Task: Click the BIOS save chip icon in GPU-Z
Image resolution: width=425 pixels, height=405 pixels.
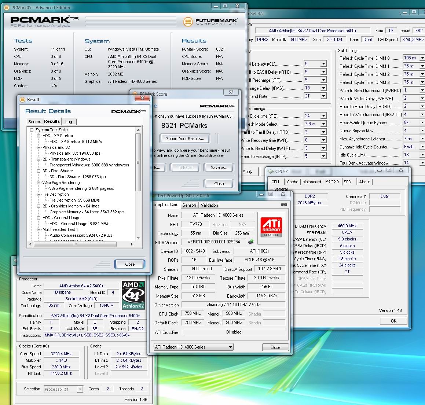Action: (251, 242)
